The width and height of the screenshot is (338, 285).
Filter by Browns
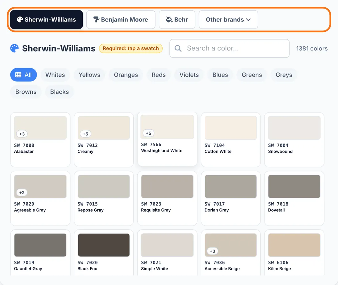pyautogui.click(x=26, y=92)
